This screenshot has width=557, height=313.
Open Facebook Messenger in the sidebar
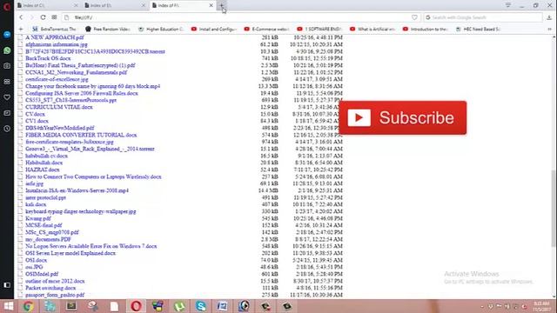(x=7, y=35)
